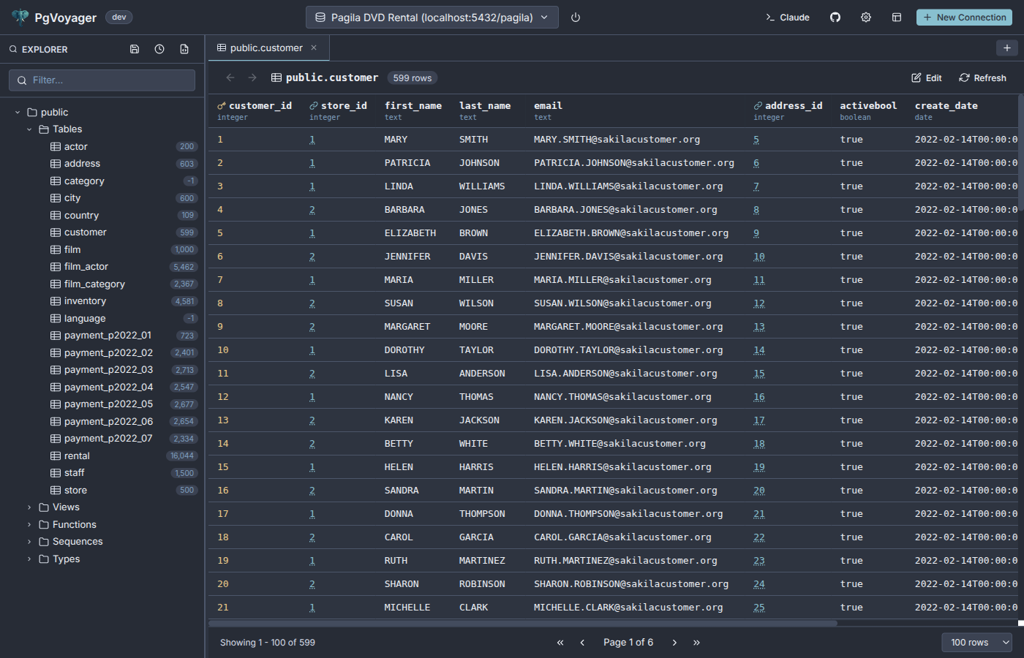Viewport: 1024px width, 658px height.
Task: Expand the Views section
Action: [x=28, y=507]
